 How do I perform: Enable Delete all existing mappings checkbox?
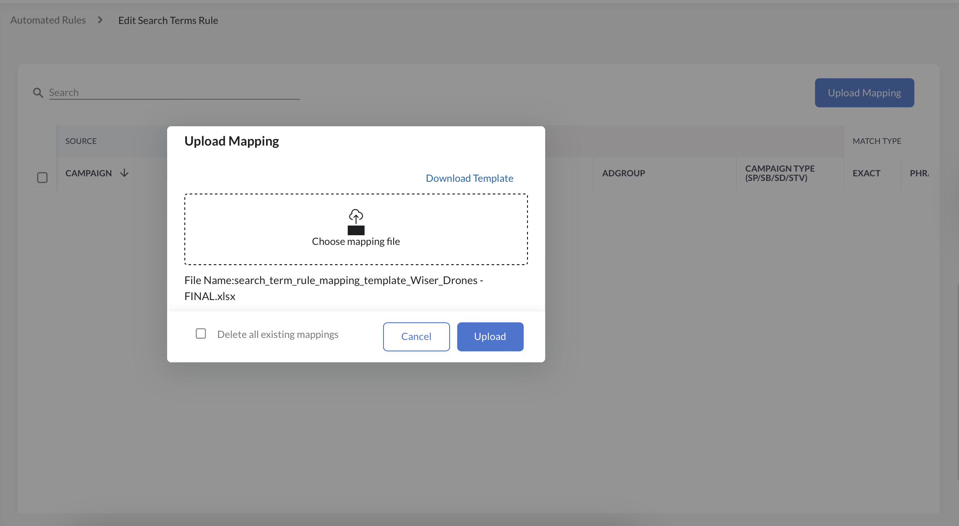tap(201, 334)
